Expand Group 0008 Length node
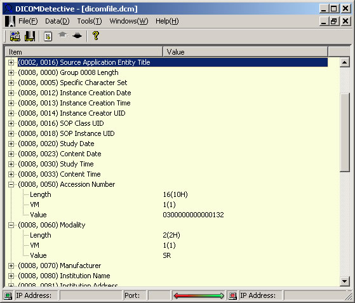 pos(11,72)
